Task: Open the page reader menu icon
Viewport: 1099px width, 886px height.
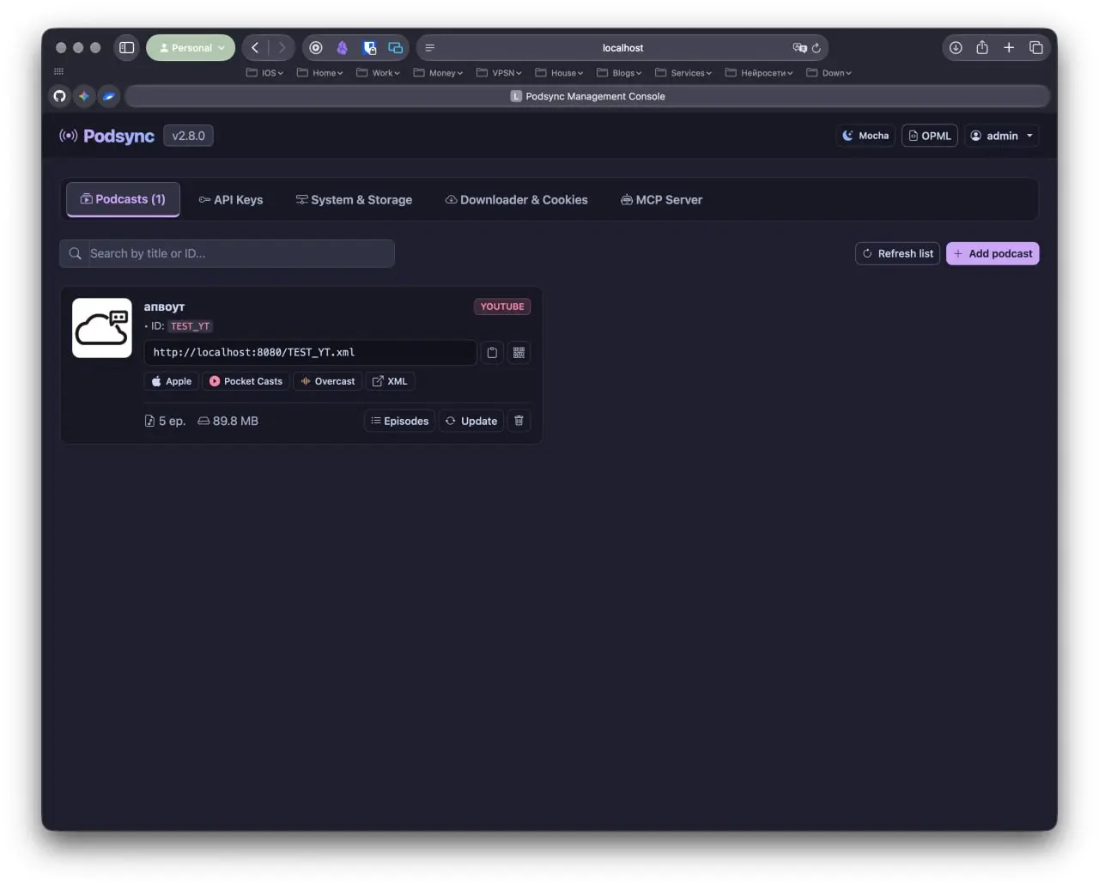Action: 430,48
